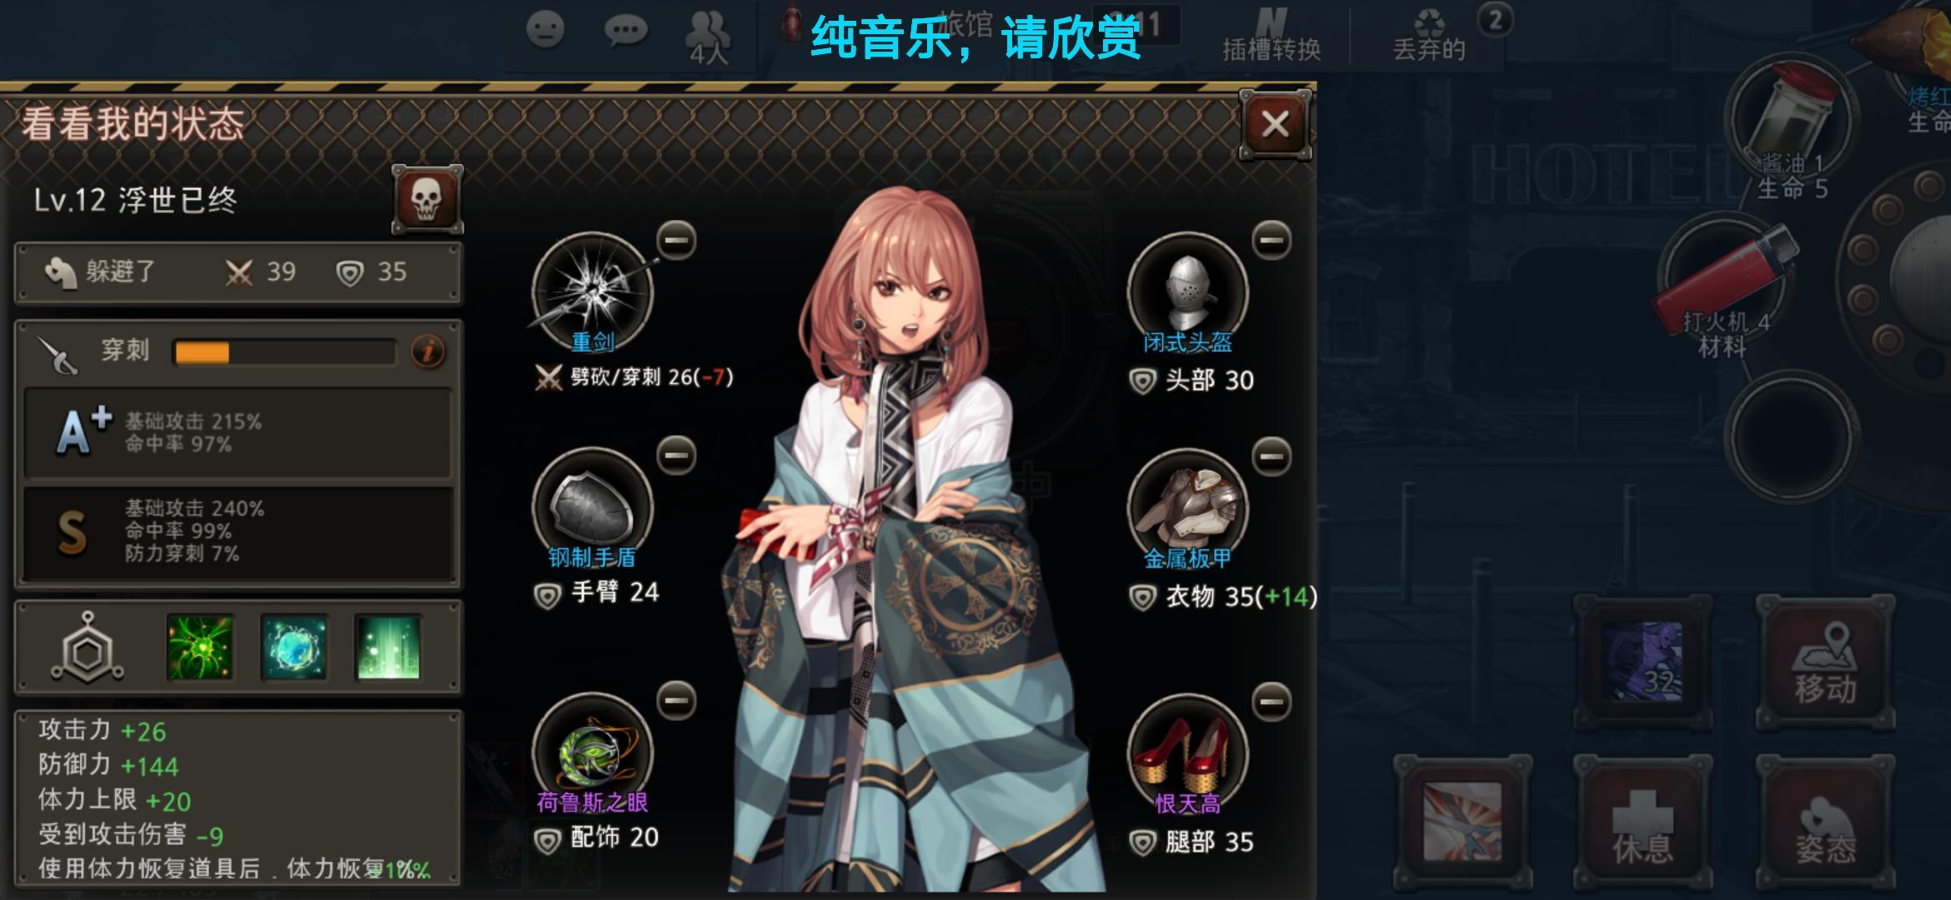The height and width of the screenshot is (900, 1951).
Task: Click the orange info icon beside 穿刺
Action: (x=429, y=352)
